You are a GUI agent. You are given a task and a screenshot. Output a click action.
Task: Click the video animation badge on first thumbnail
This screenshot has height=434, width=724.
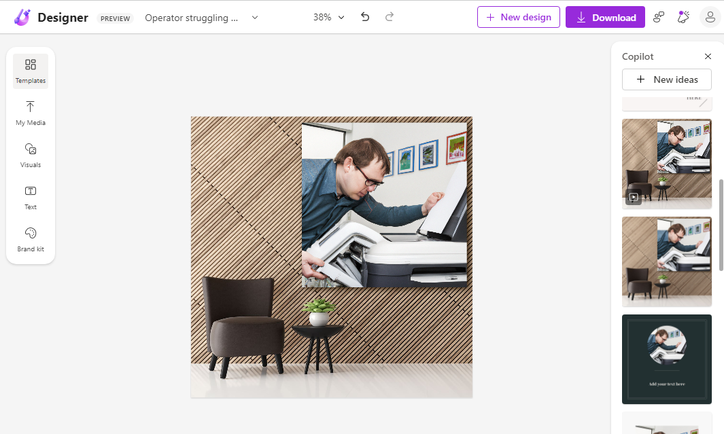click(x=634, y=198)
